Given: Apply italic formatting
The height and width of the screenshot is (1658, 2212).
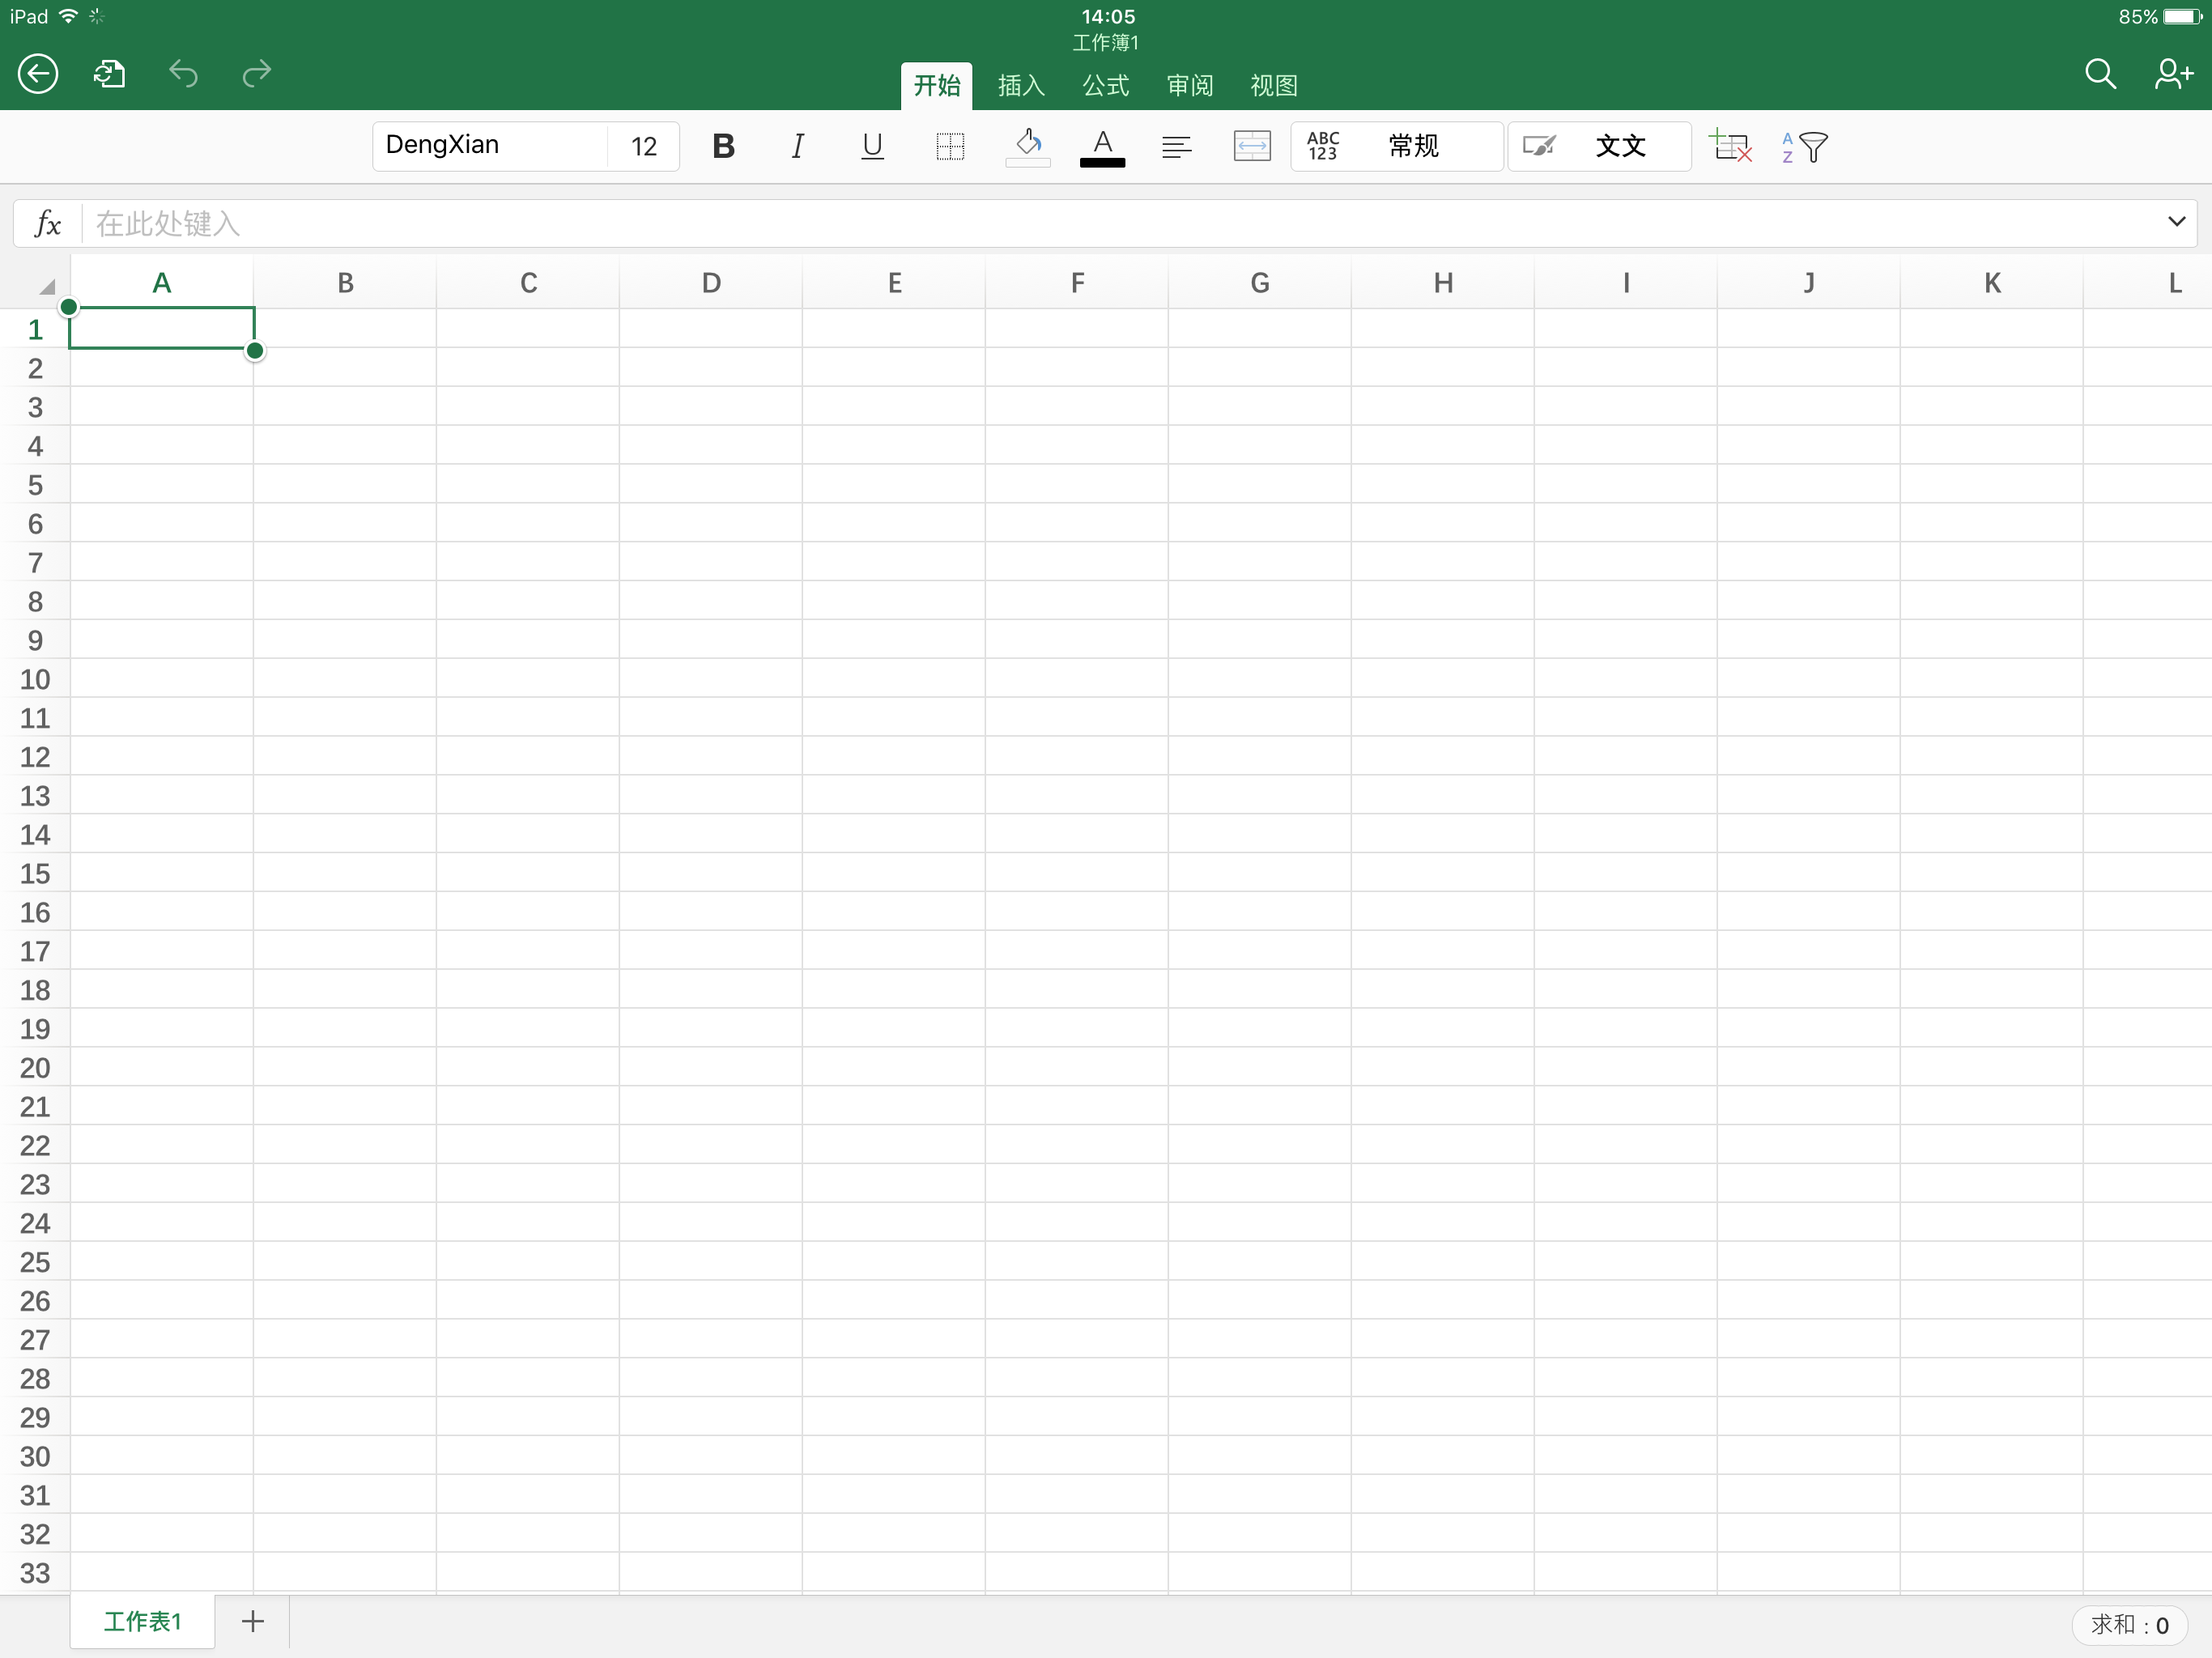Looking at the screenshot, I should coord(797,146).
